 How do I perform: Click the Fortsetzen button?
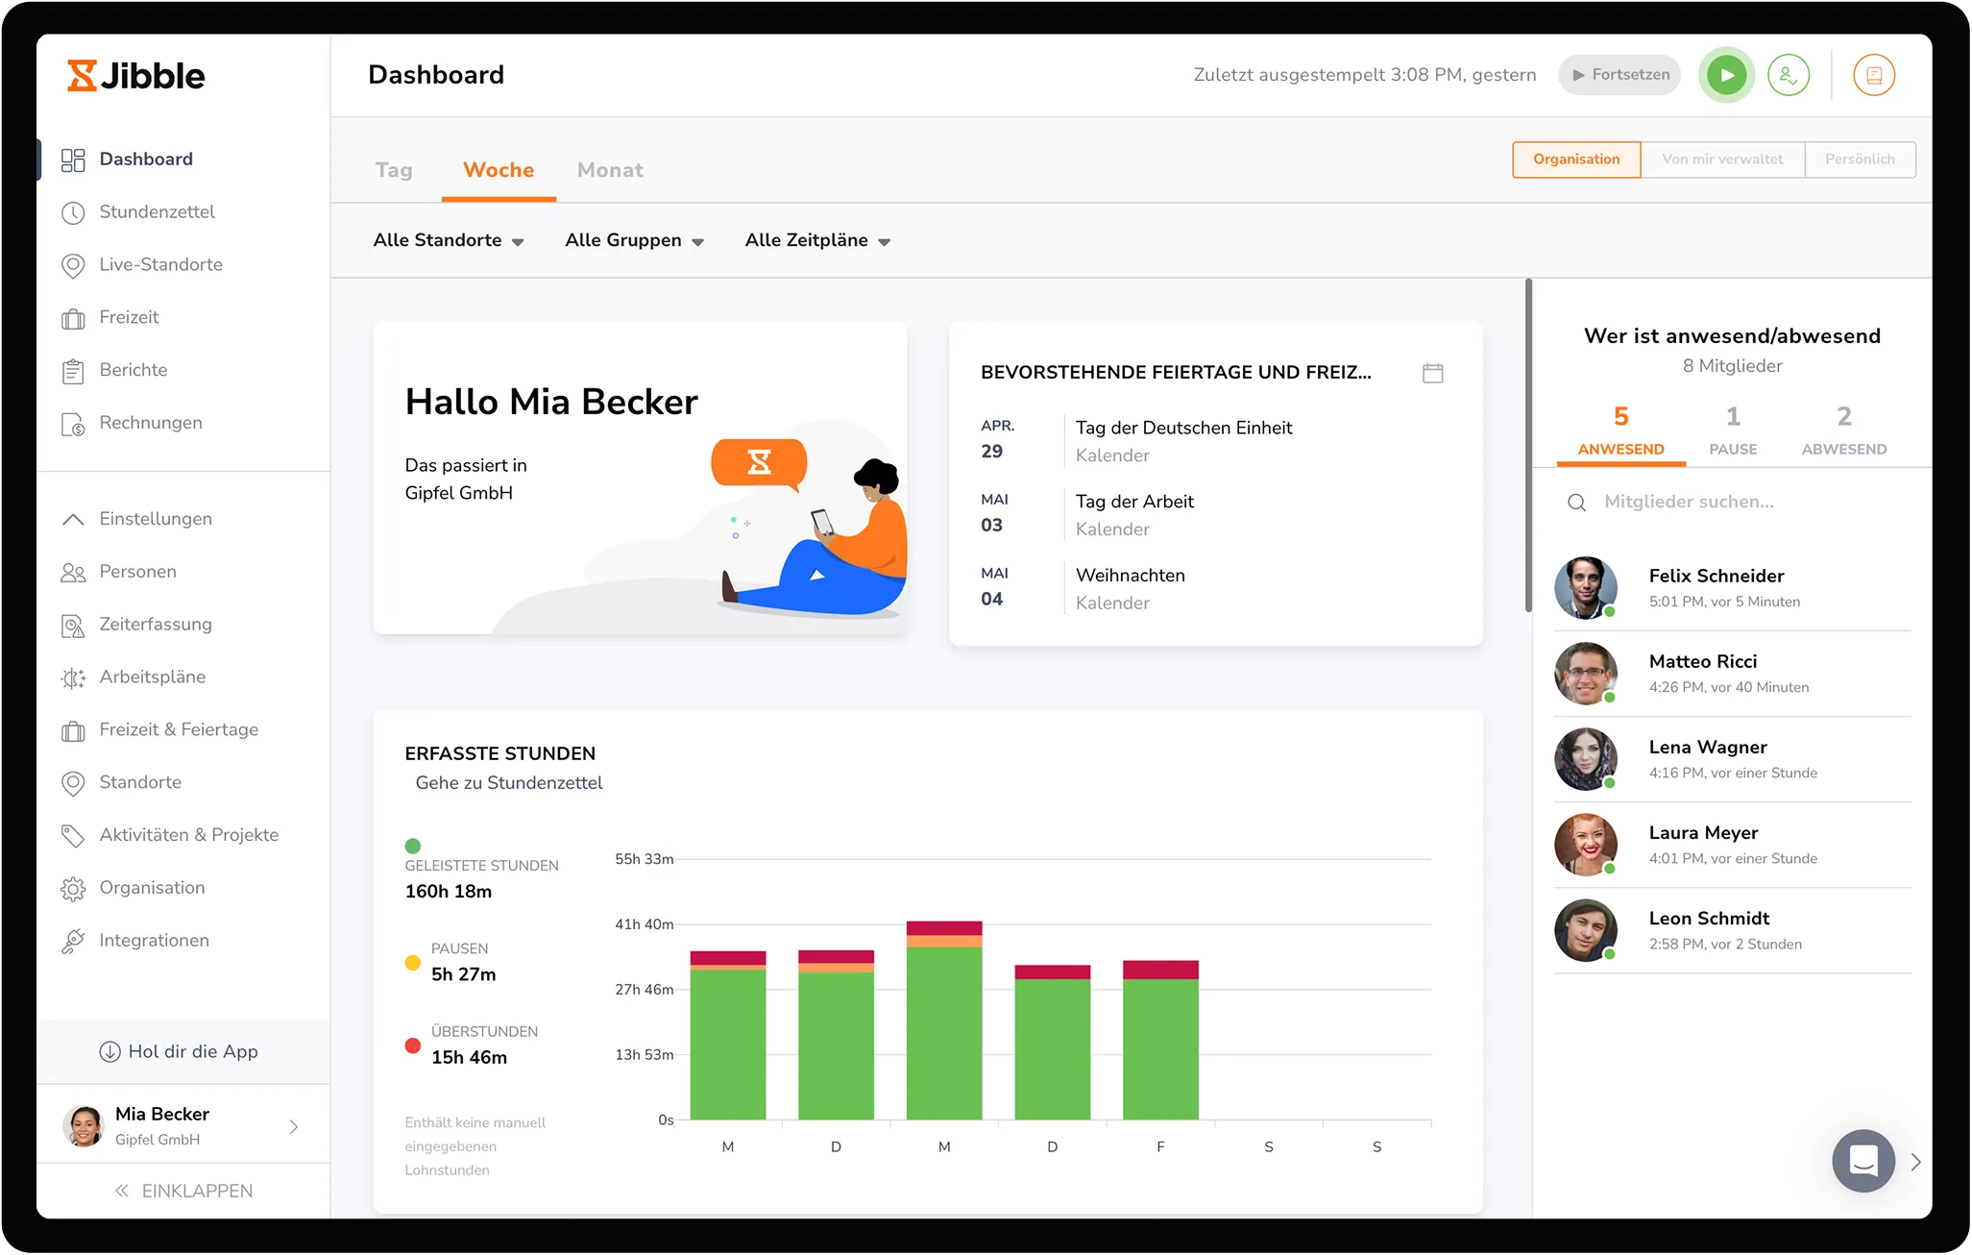[x=1619, y=75]
